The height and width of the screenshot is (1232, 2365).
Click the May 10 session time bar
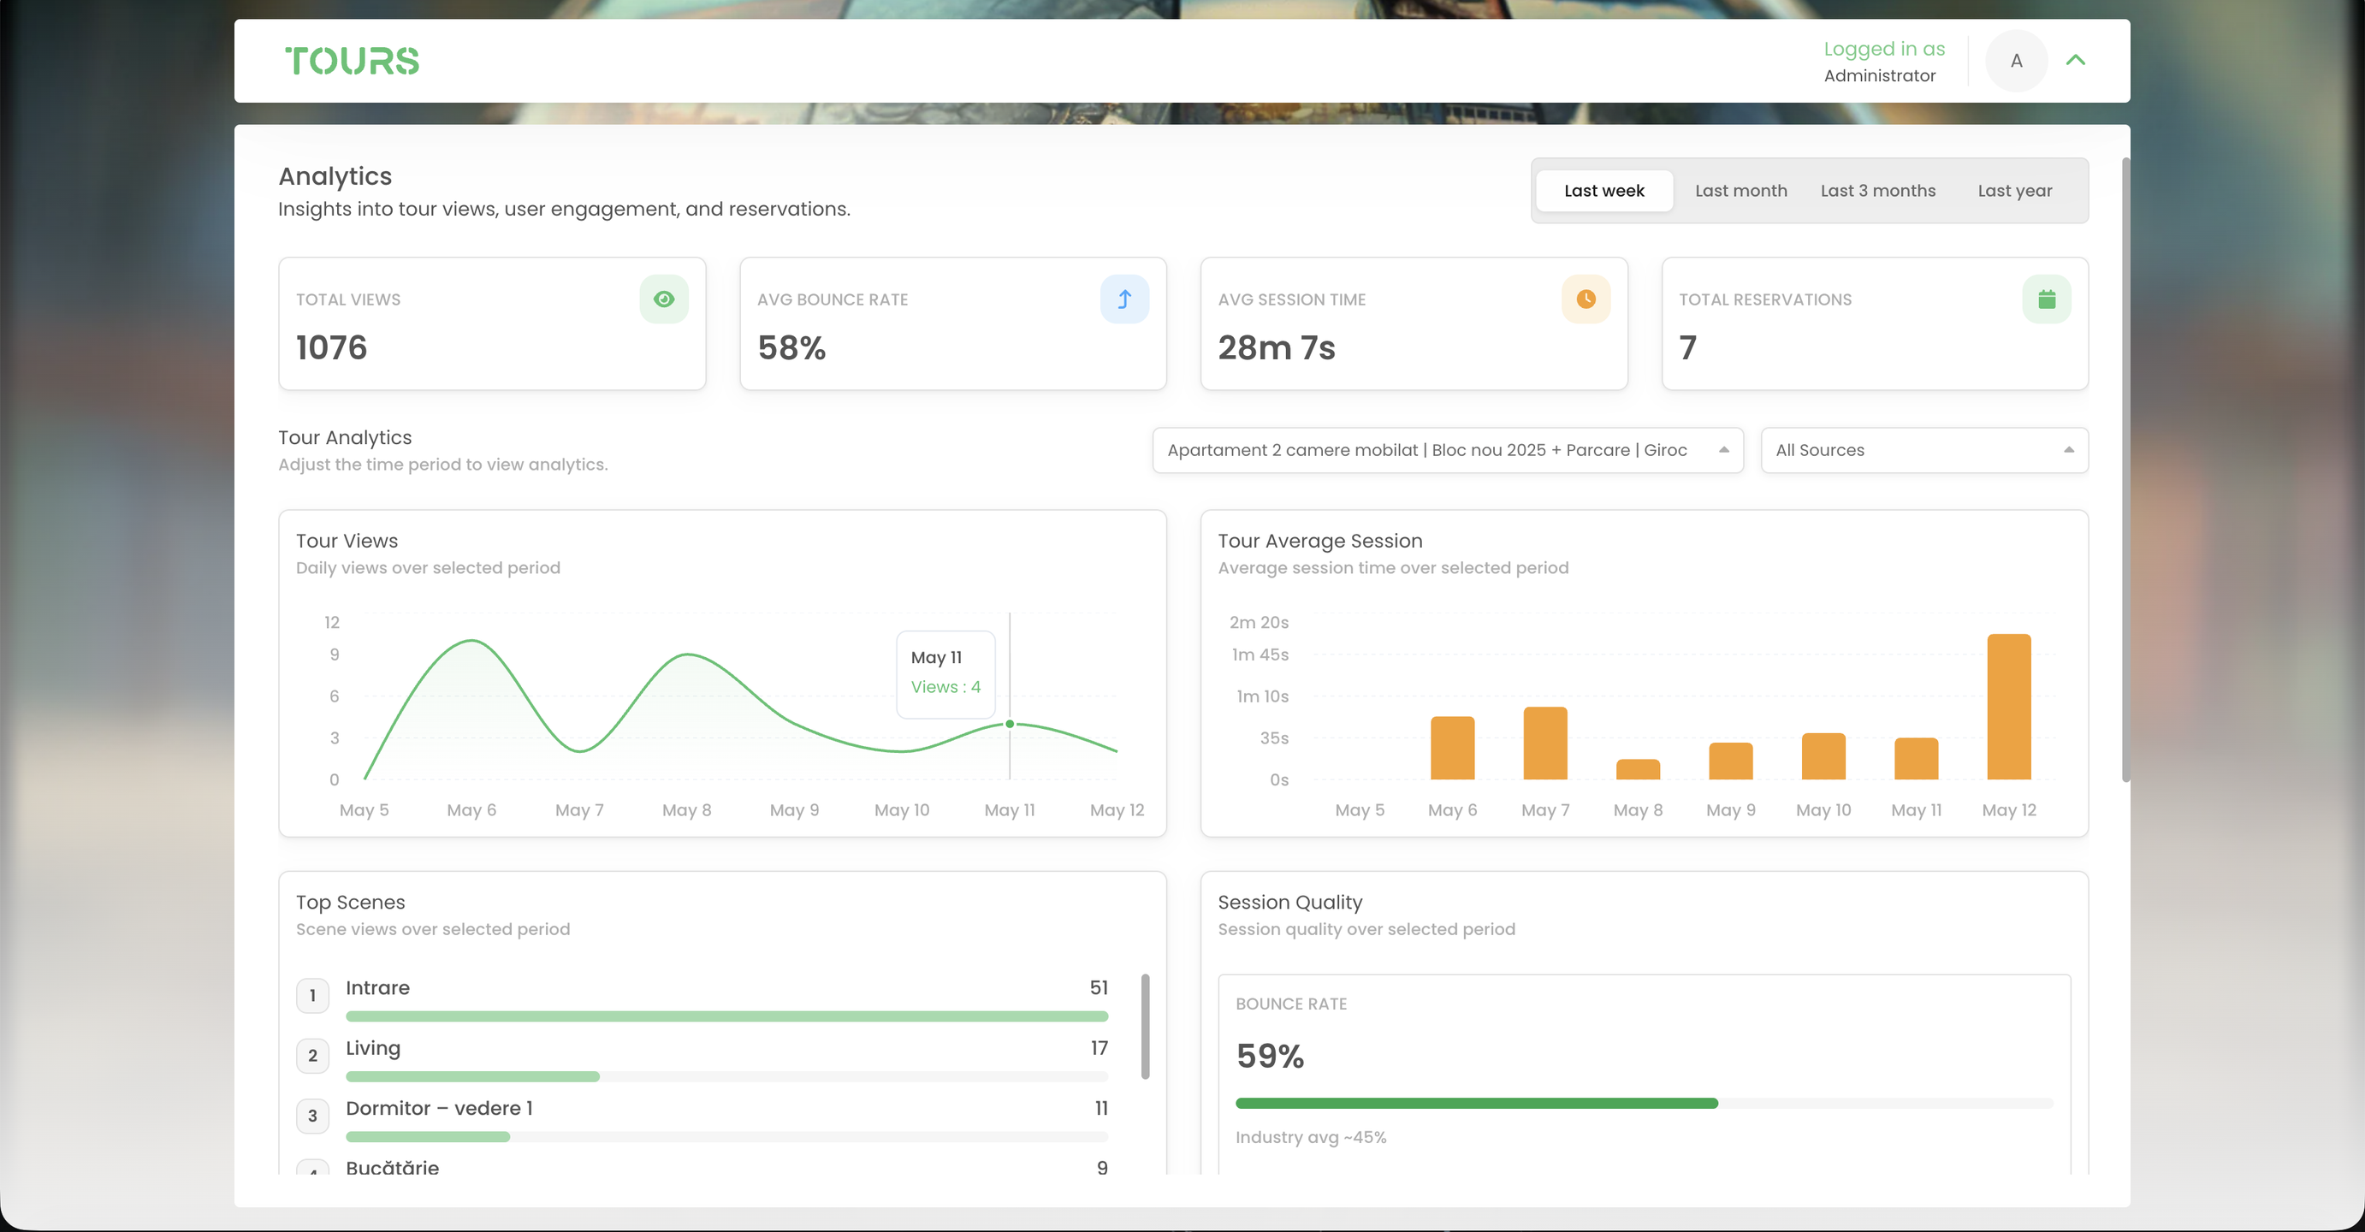click(x=1823, y=756)
